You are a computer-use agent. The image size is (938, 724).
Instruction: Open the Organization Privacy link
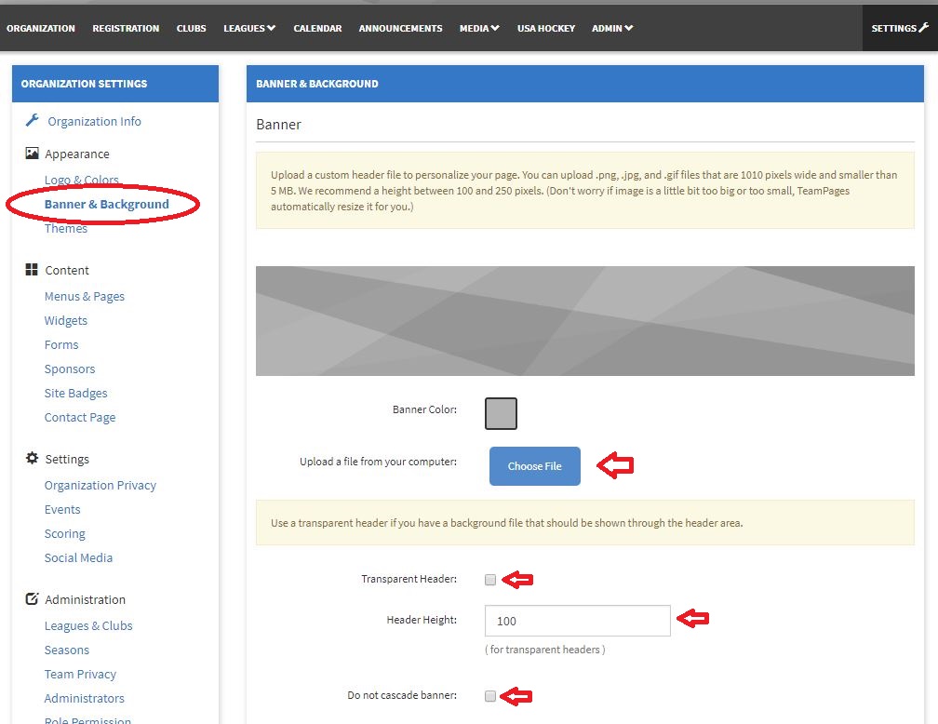click(100, 485)
